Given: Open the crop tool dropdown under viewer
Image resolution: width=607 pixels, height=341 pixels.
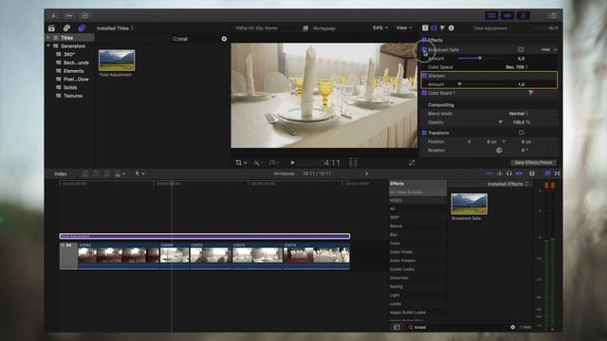Looking at the screenshot, I should pyautogui.click(x=241, y=163).
